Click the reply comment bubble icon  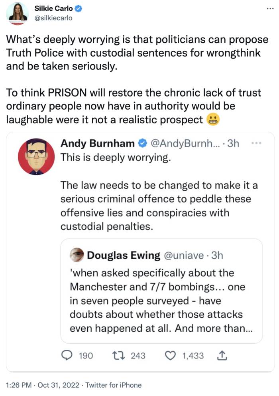[x=69, y=355]
